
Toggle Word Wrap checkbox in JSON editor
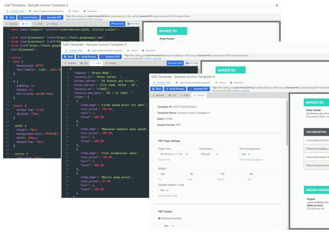coord(187,63)
